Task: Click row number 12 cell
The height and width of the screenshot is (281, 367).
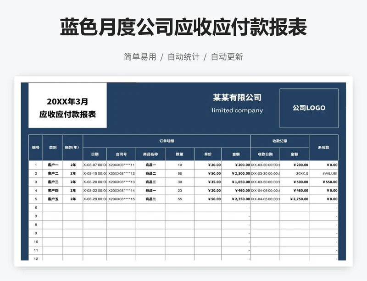Action: (x=36, y=258)
